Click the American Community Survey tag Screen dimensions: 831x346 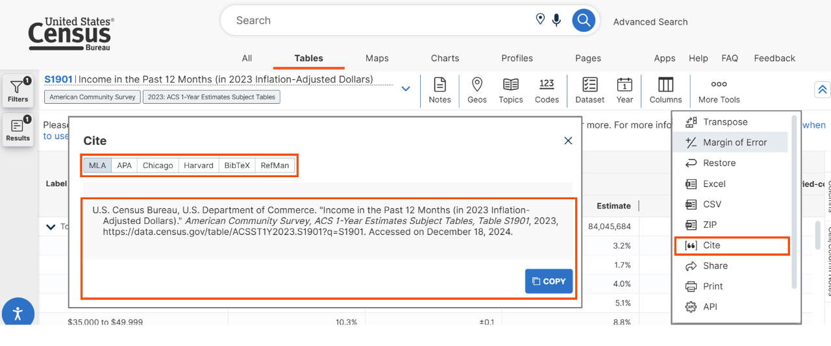tap(92, 97)
